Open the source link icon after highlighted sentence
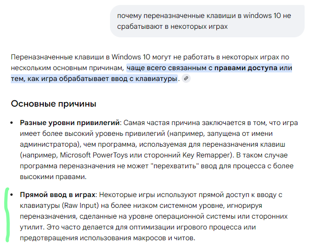Screen dimensions: 315x247 pyautogui.click(x=186, y=78)
